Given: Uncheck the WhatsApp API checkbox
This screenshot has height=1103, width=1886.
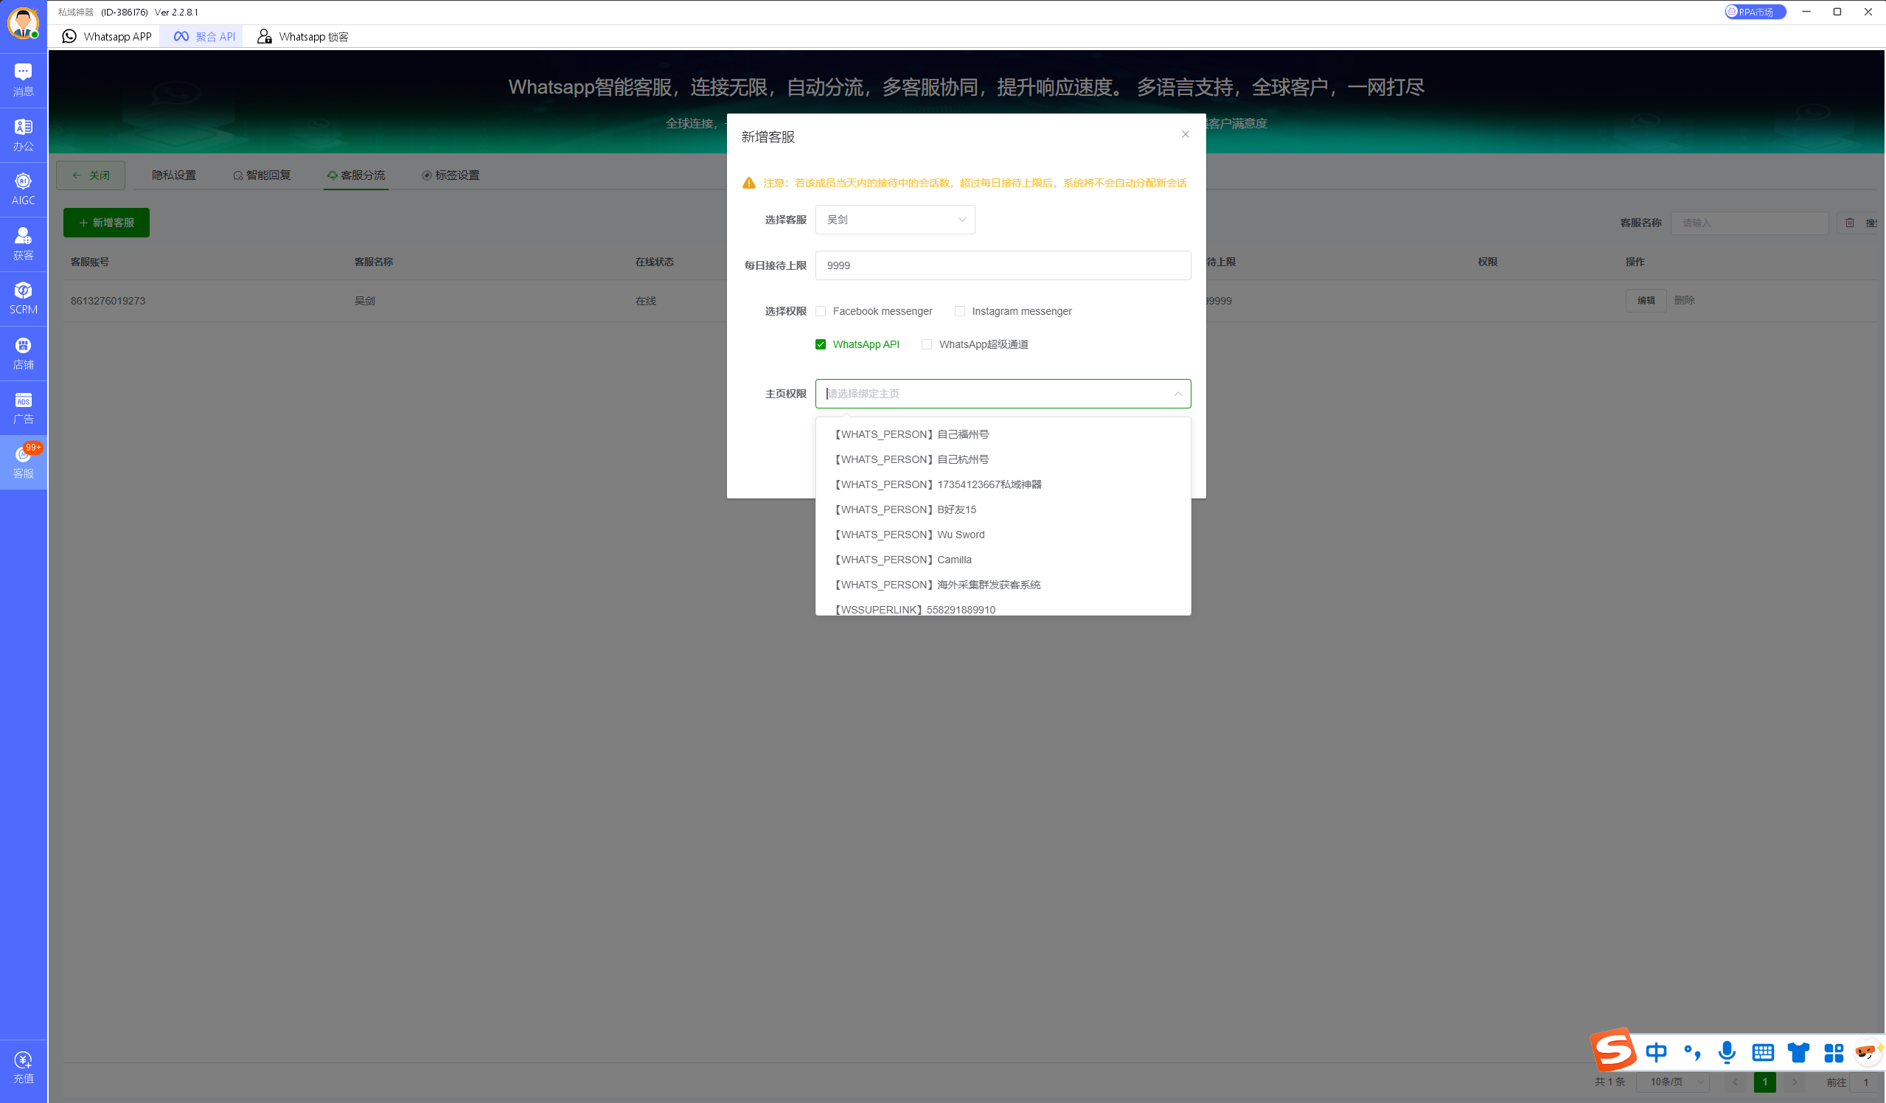Looking at the screenshot, I should 821,344.
